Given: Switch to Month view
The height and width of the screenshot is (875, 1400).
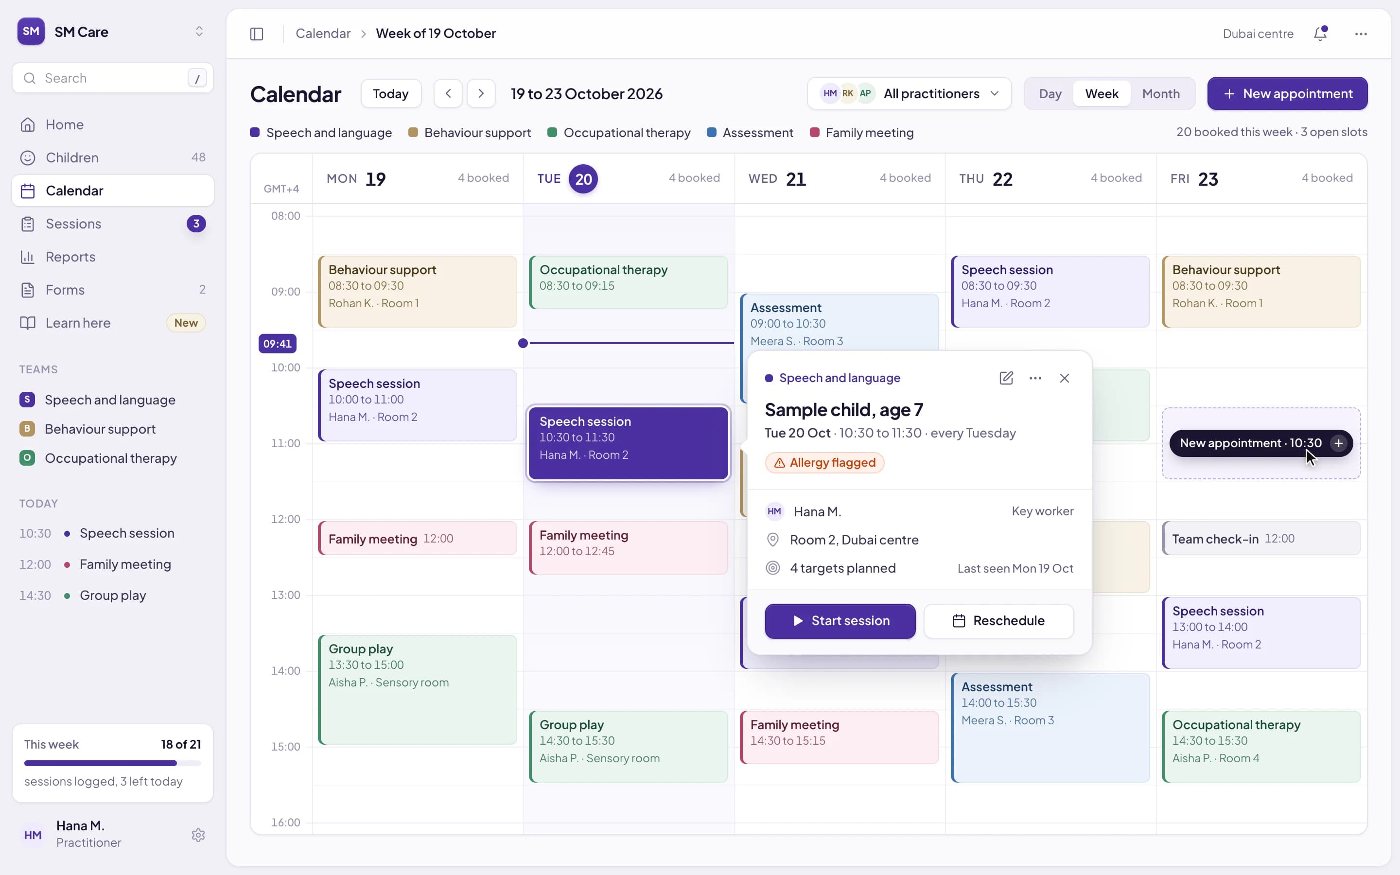Looking at the screenshot, I should [1160, 93].
